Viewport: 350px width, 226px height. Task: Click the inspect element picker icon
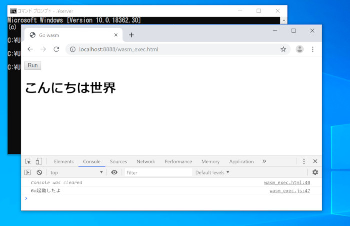pos(28,161)
